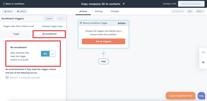Screen dimensions: 207x101
Task: Click the Enrollment triggers heading
Action: pos(13,18)
